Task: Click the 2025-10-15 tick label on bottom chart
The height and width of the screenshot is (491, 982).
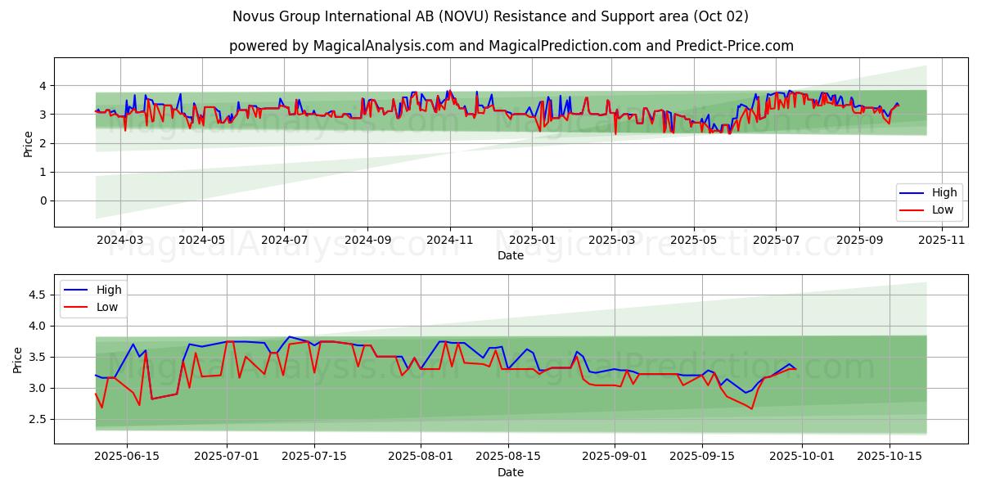Action: (889, 457)
